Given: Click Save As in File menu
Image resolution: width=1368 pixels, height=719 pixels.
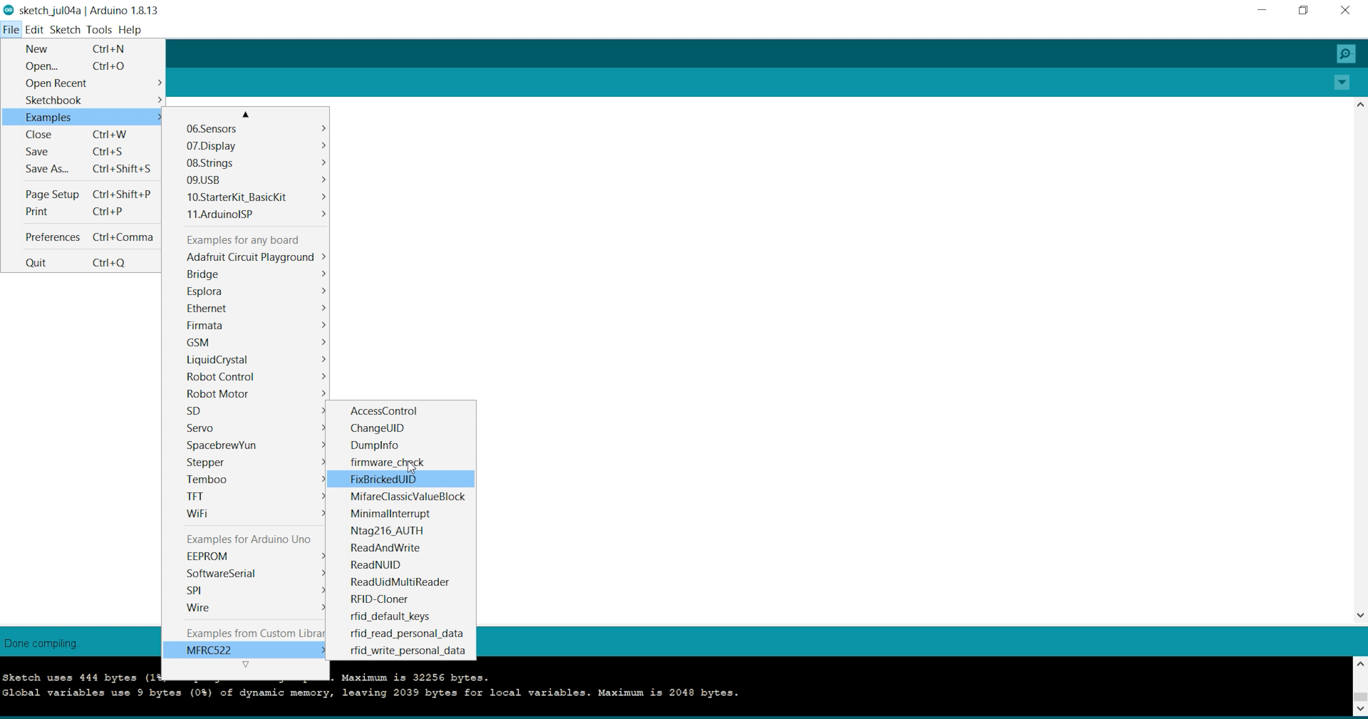Looking at the screenshot, I should 47,169.
